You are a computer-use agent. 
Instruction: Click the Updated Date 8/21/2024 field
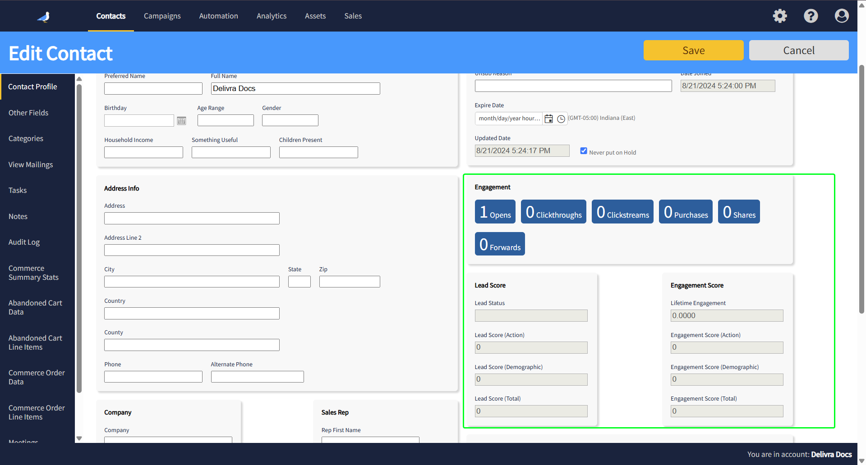(x=522, y=150)
